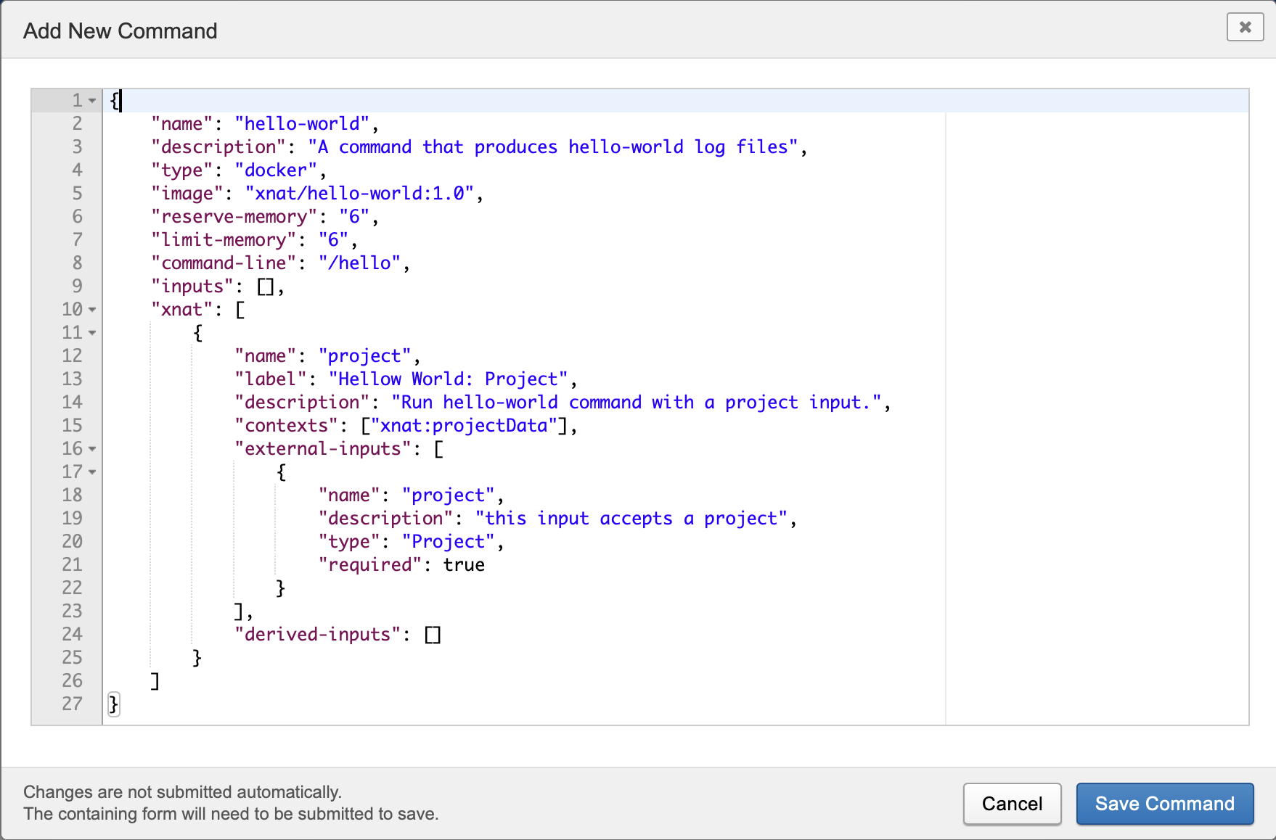The height and width of the screenshot is (840, 1276).
Task: Fold the object starting on line 11
Action: 92,333
